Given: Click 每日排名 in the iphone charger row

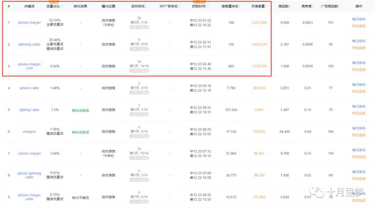Looking at the screenshot, I should pyautogui.click(x=359, y=19).
